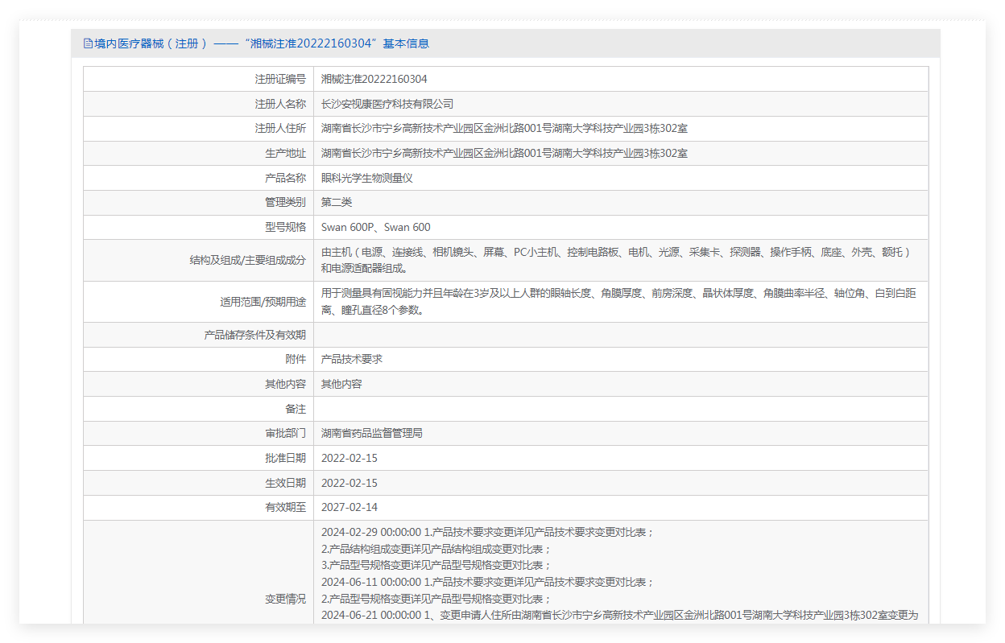The image size is (1005, 643).
Task: Click the 审批部门 row label
Action: pos(285,433)
